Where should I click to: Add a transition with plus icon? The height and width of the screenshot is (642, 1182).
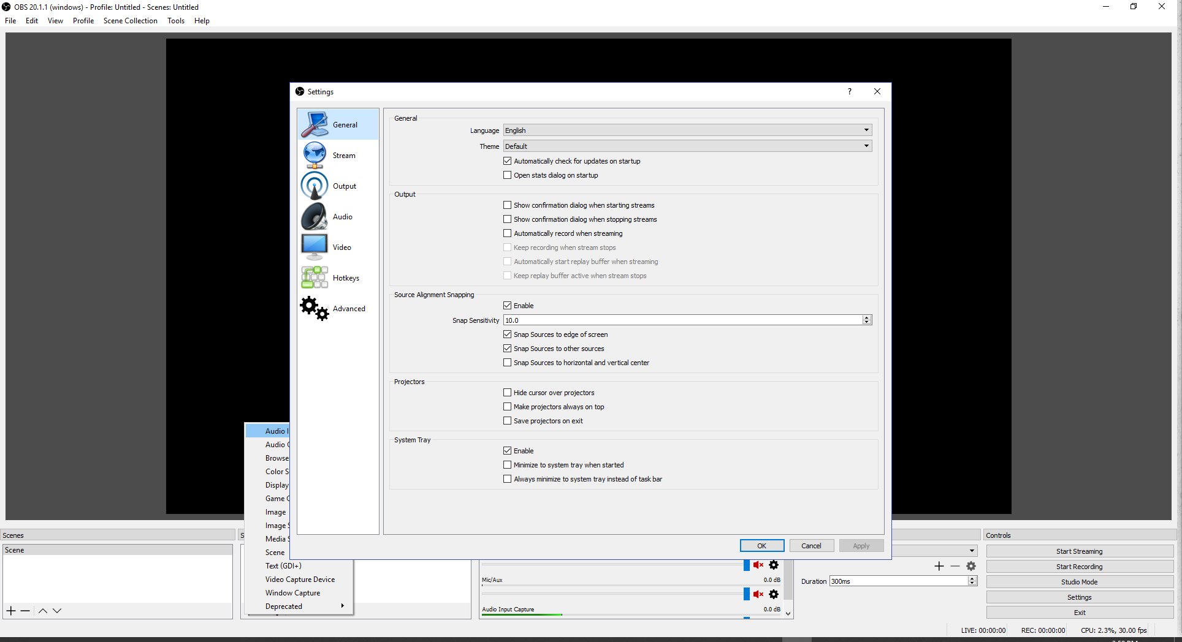pyautogui.click(x=939, y=566)
